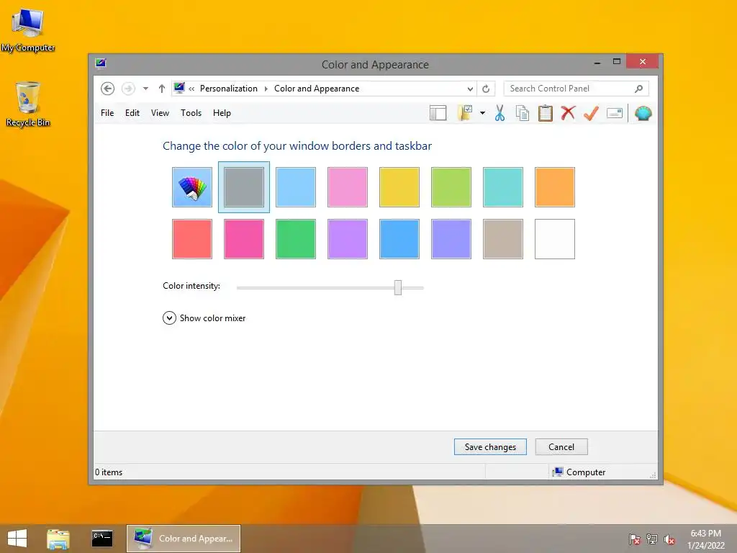Select the Recycle Bin desktop icon
Screen dimensions: 737x553
(x=28, y=104)
